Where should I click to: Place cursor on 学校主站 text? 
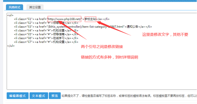[x=90, y=19]
